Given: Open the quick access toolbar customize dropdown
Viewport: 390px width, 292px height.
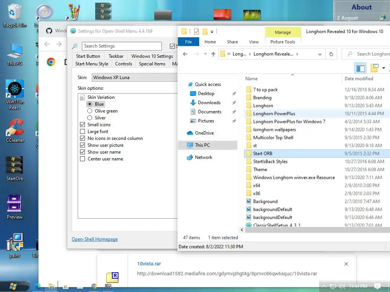Looking at the screenshot, I should [x=212, y=32].
